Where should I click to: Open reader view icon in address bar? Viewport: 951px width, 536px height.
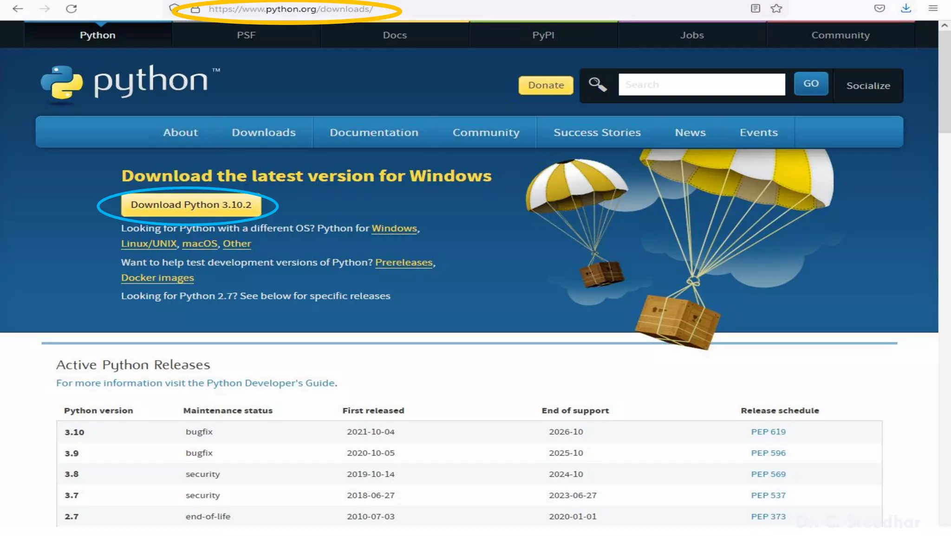click(x=756, y=8)
